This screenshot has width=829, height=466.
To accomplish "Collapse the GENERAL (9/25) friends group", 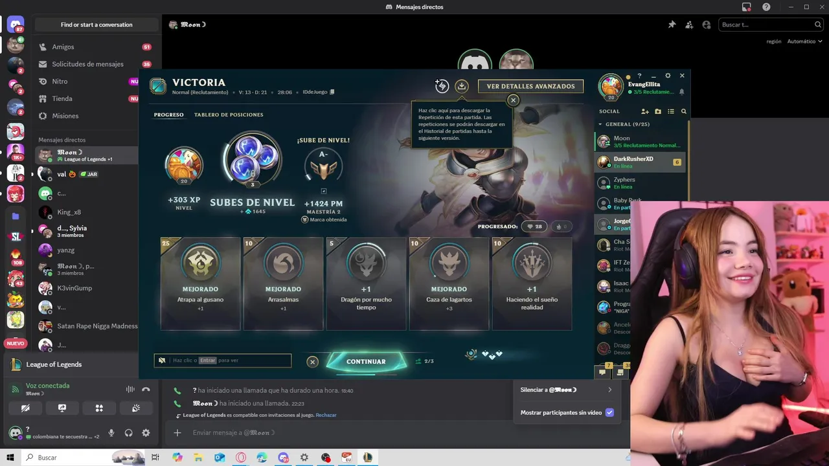I will coord(624,124).
